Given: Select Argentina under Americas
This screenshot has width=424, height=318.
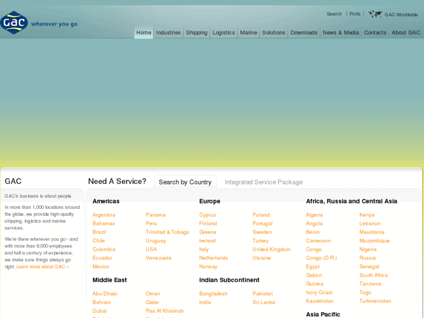Looking at the screenshot, I should [x=104, y=215].
